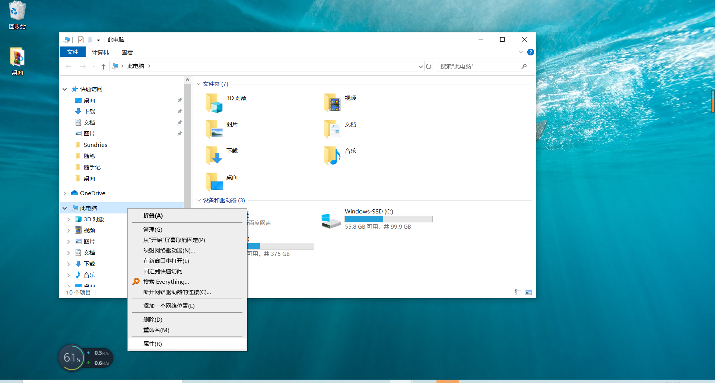The image size is (715, 383).
Task: Choose 搜索 Everything from the context menu
Action: pos(165,281)
